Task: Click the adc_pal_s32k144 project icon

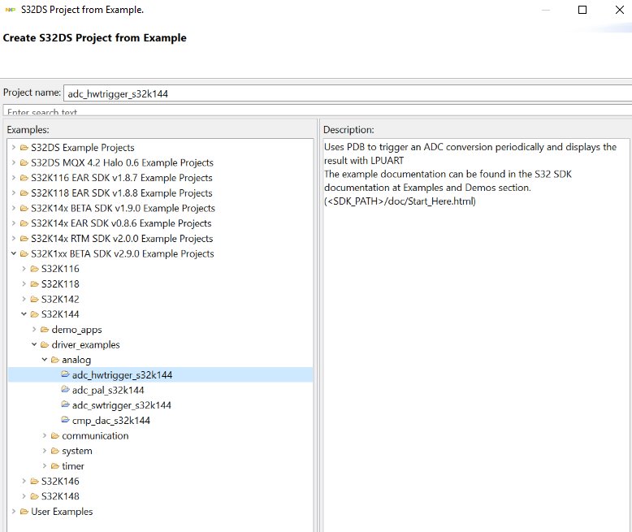Action: [x=65, y=389]
